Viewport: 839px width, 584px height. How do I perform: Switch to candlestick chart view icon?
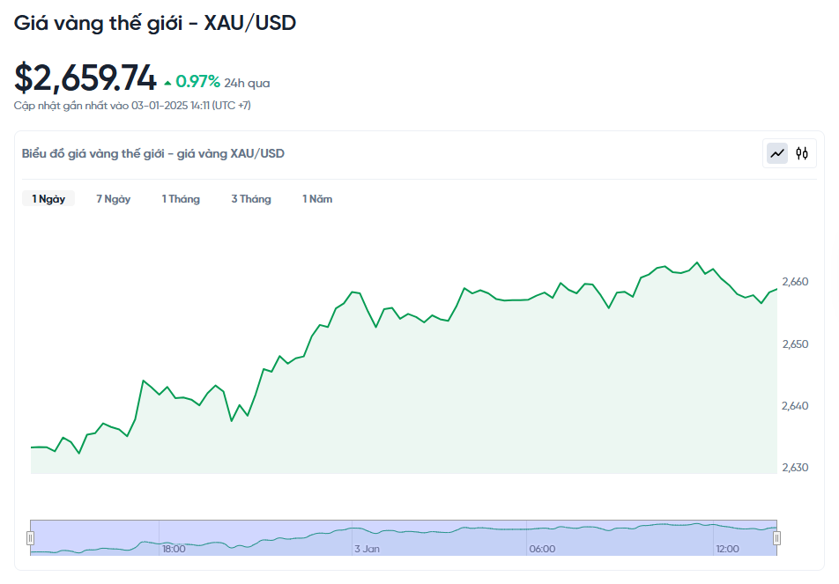(x=801, y=153)
